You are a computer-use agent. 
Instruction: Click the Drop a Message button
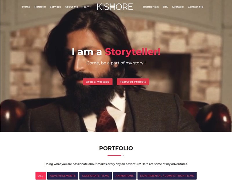coord(98,82)
